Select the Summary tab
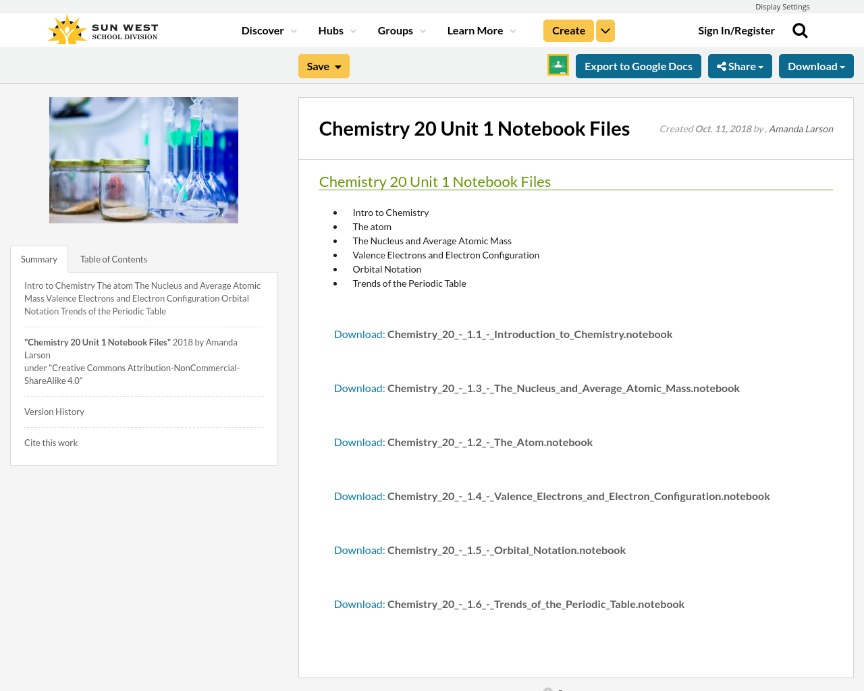 38,258
